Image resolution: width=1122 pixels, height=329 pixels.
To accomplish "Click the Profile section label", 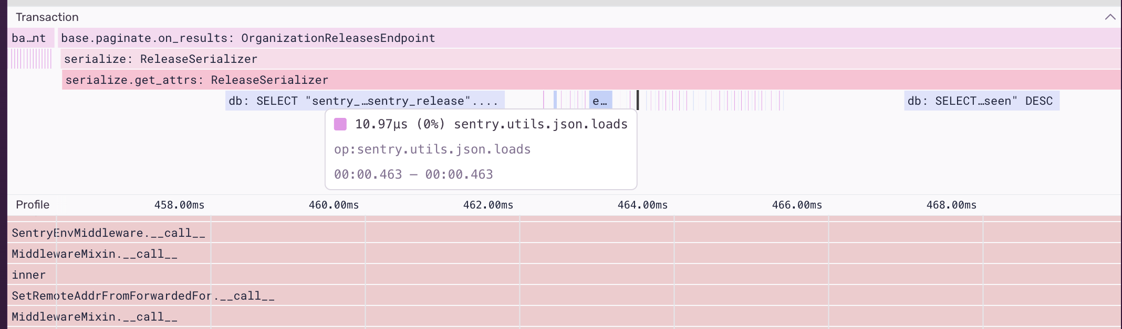I will pyautogui.click(x=33, y=205).
